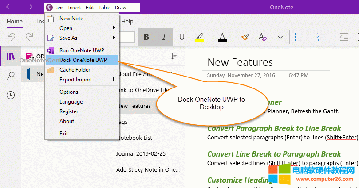359x188 pixels.
Task: Expand more formatting options chevron
Action: [280, 37]
